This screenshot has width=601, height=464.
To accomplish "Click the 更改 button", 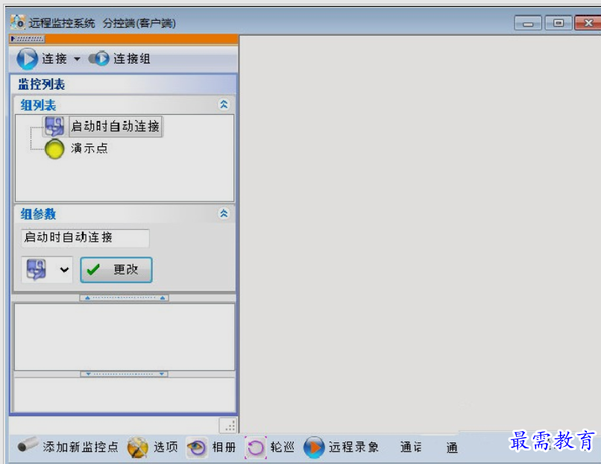I will pyautogui.click(x=116, y=269).
